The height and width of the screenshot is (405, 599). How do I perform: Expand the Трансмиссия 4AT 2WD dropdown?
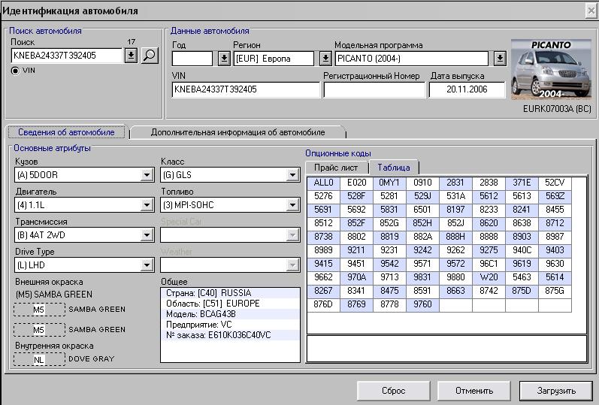pos(147,235)
